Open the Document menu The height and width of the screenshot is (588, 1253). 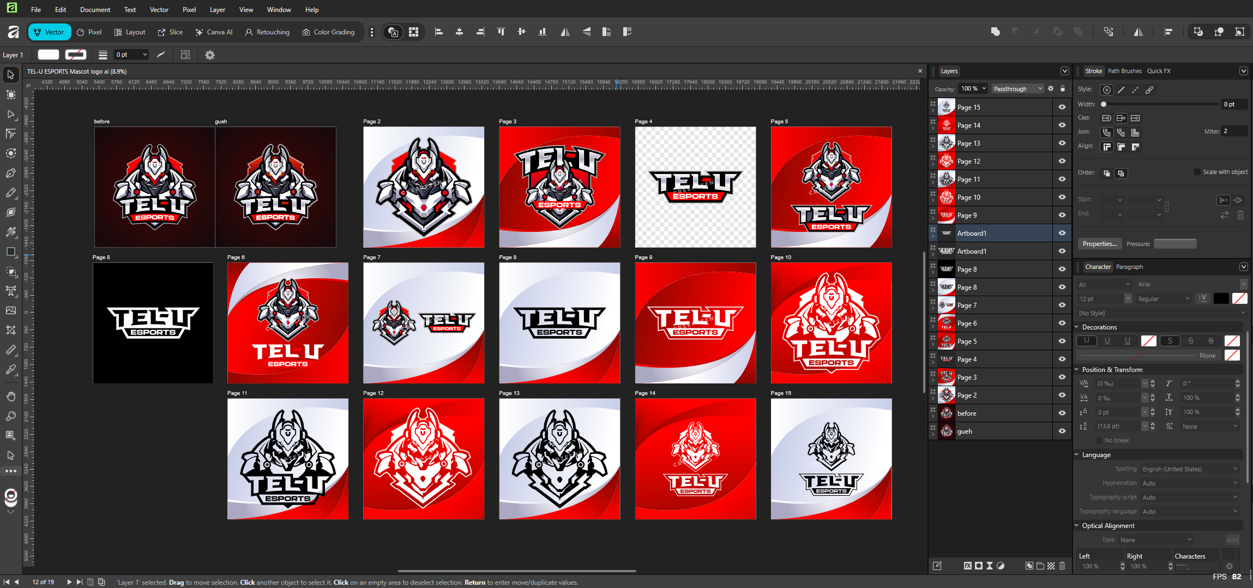coord(95,9)
